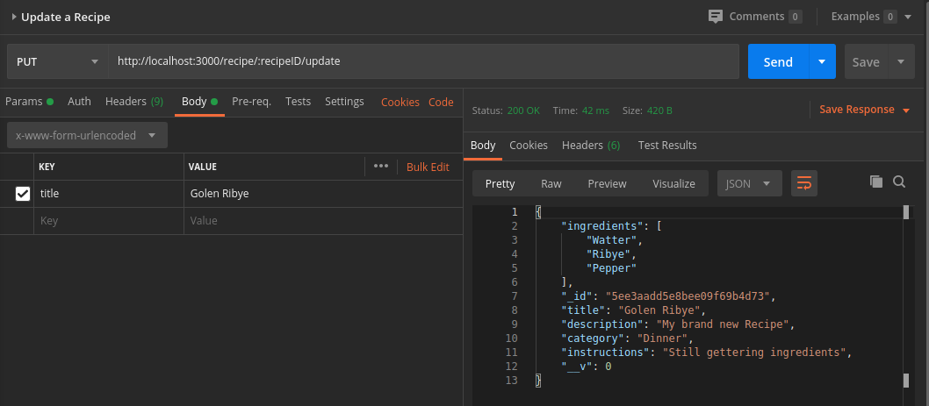This screenshot has height=406, width=929.
Task: Open the JSON format dropdown
Action: point(750,183)
